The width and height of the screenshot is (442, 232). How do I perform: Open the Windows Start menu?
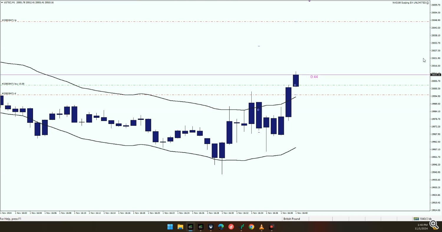pos(170,227)
